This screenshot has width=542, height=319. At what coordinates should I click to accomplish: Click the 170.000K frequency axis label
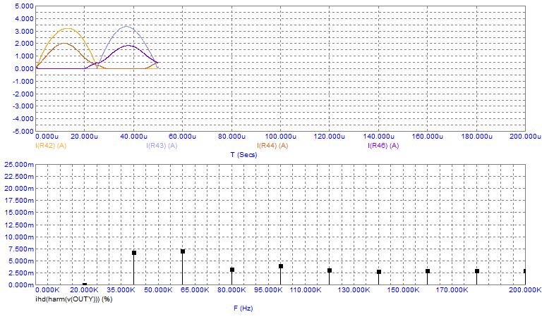[x=452, y=290]
